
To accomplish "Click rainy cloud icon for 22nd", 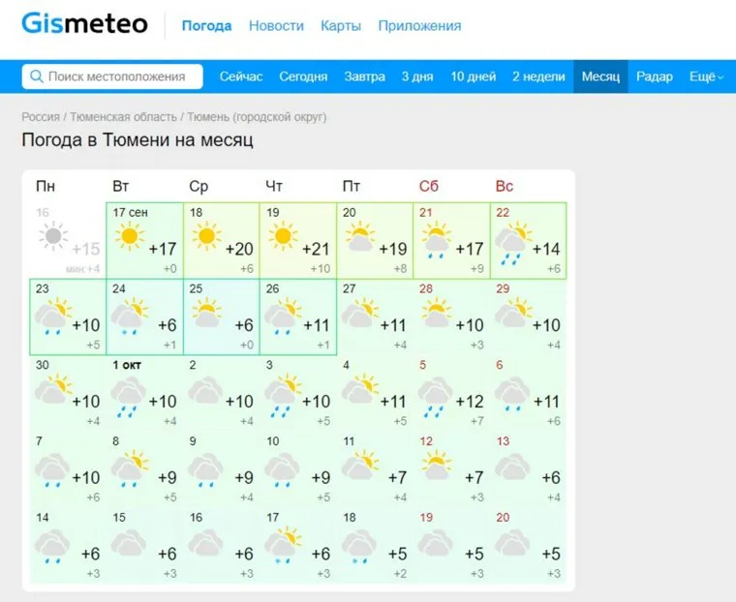I will [x=511, y=239].
